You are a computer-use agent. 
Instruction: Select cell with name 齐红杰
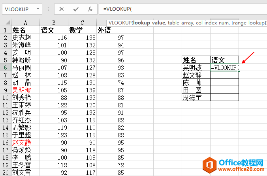coord(26,120)
